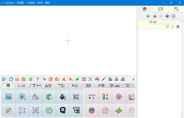184x118 pixels.
Task: Select layer 01. L01
Action: [x=159, y=24]
